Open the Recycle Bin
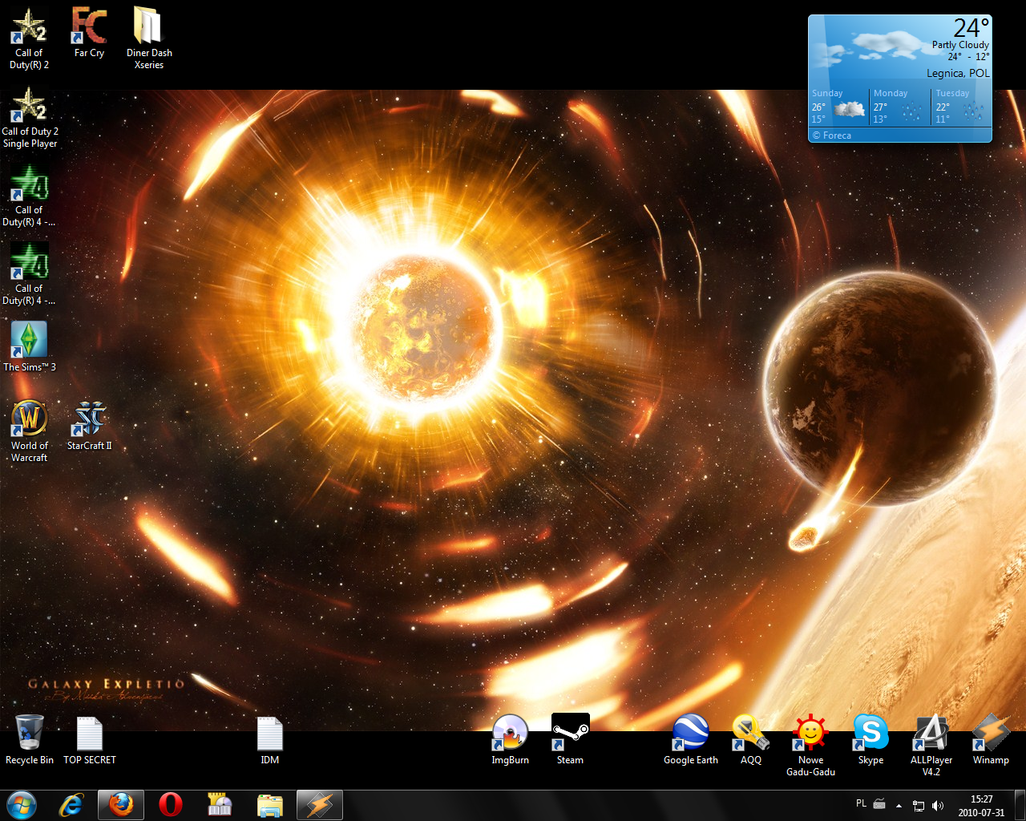Screen dimensions: 1026x821 tap(30, 739)
